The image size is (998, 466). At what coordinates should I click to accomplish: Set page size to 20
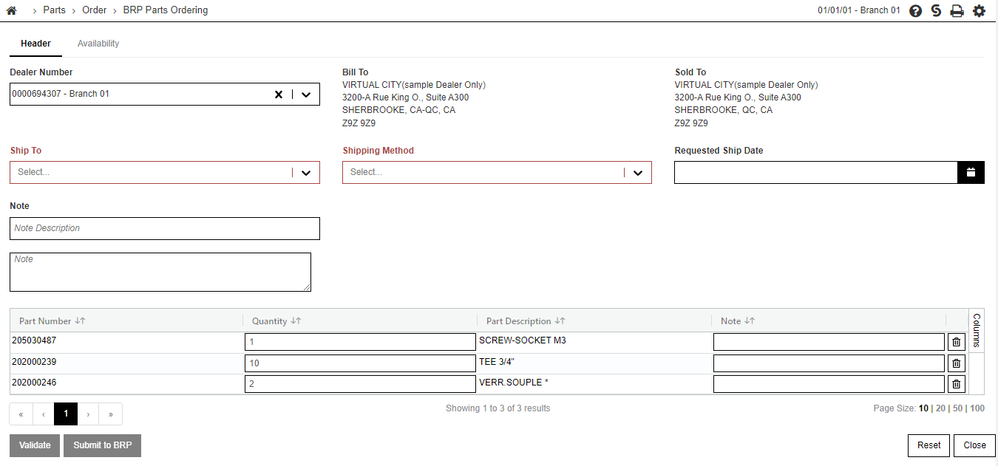(940, 408)
